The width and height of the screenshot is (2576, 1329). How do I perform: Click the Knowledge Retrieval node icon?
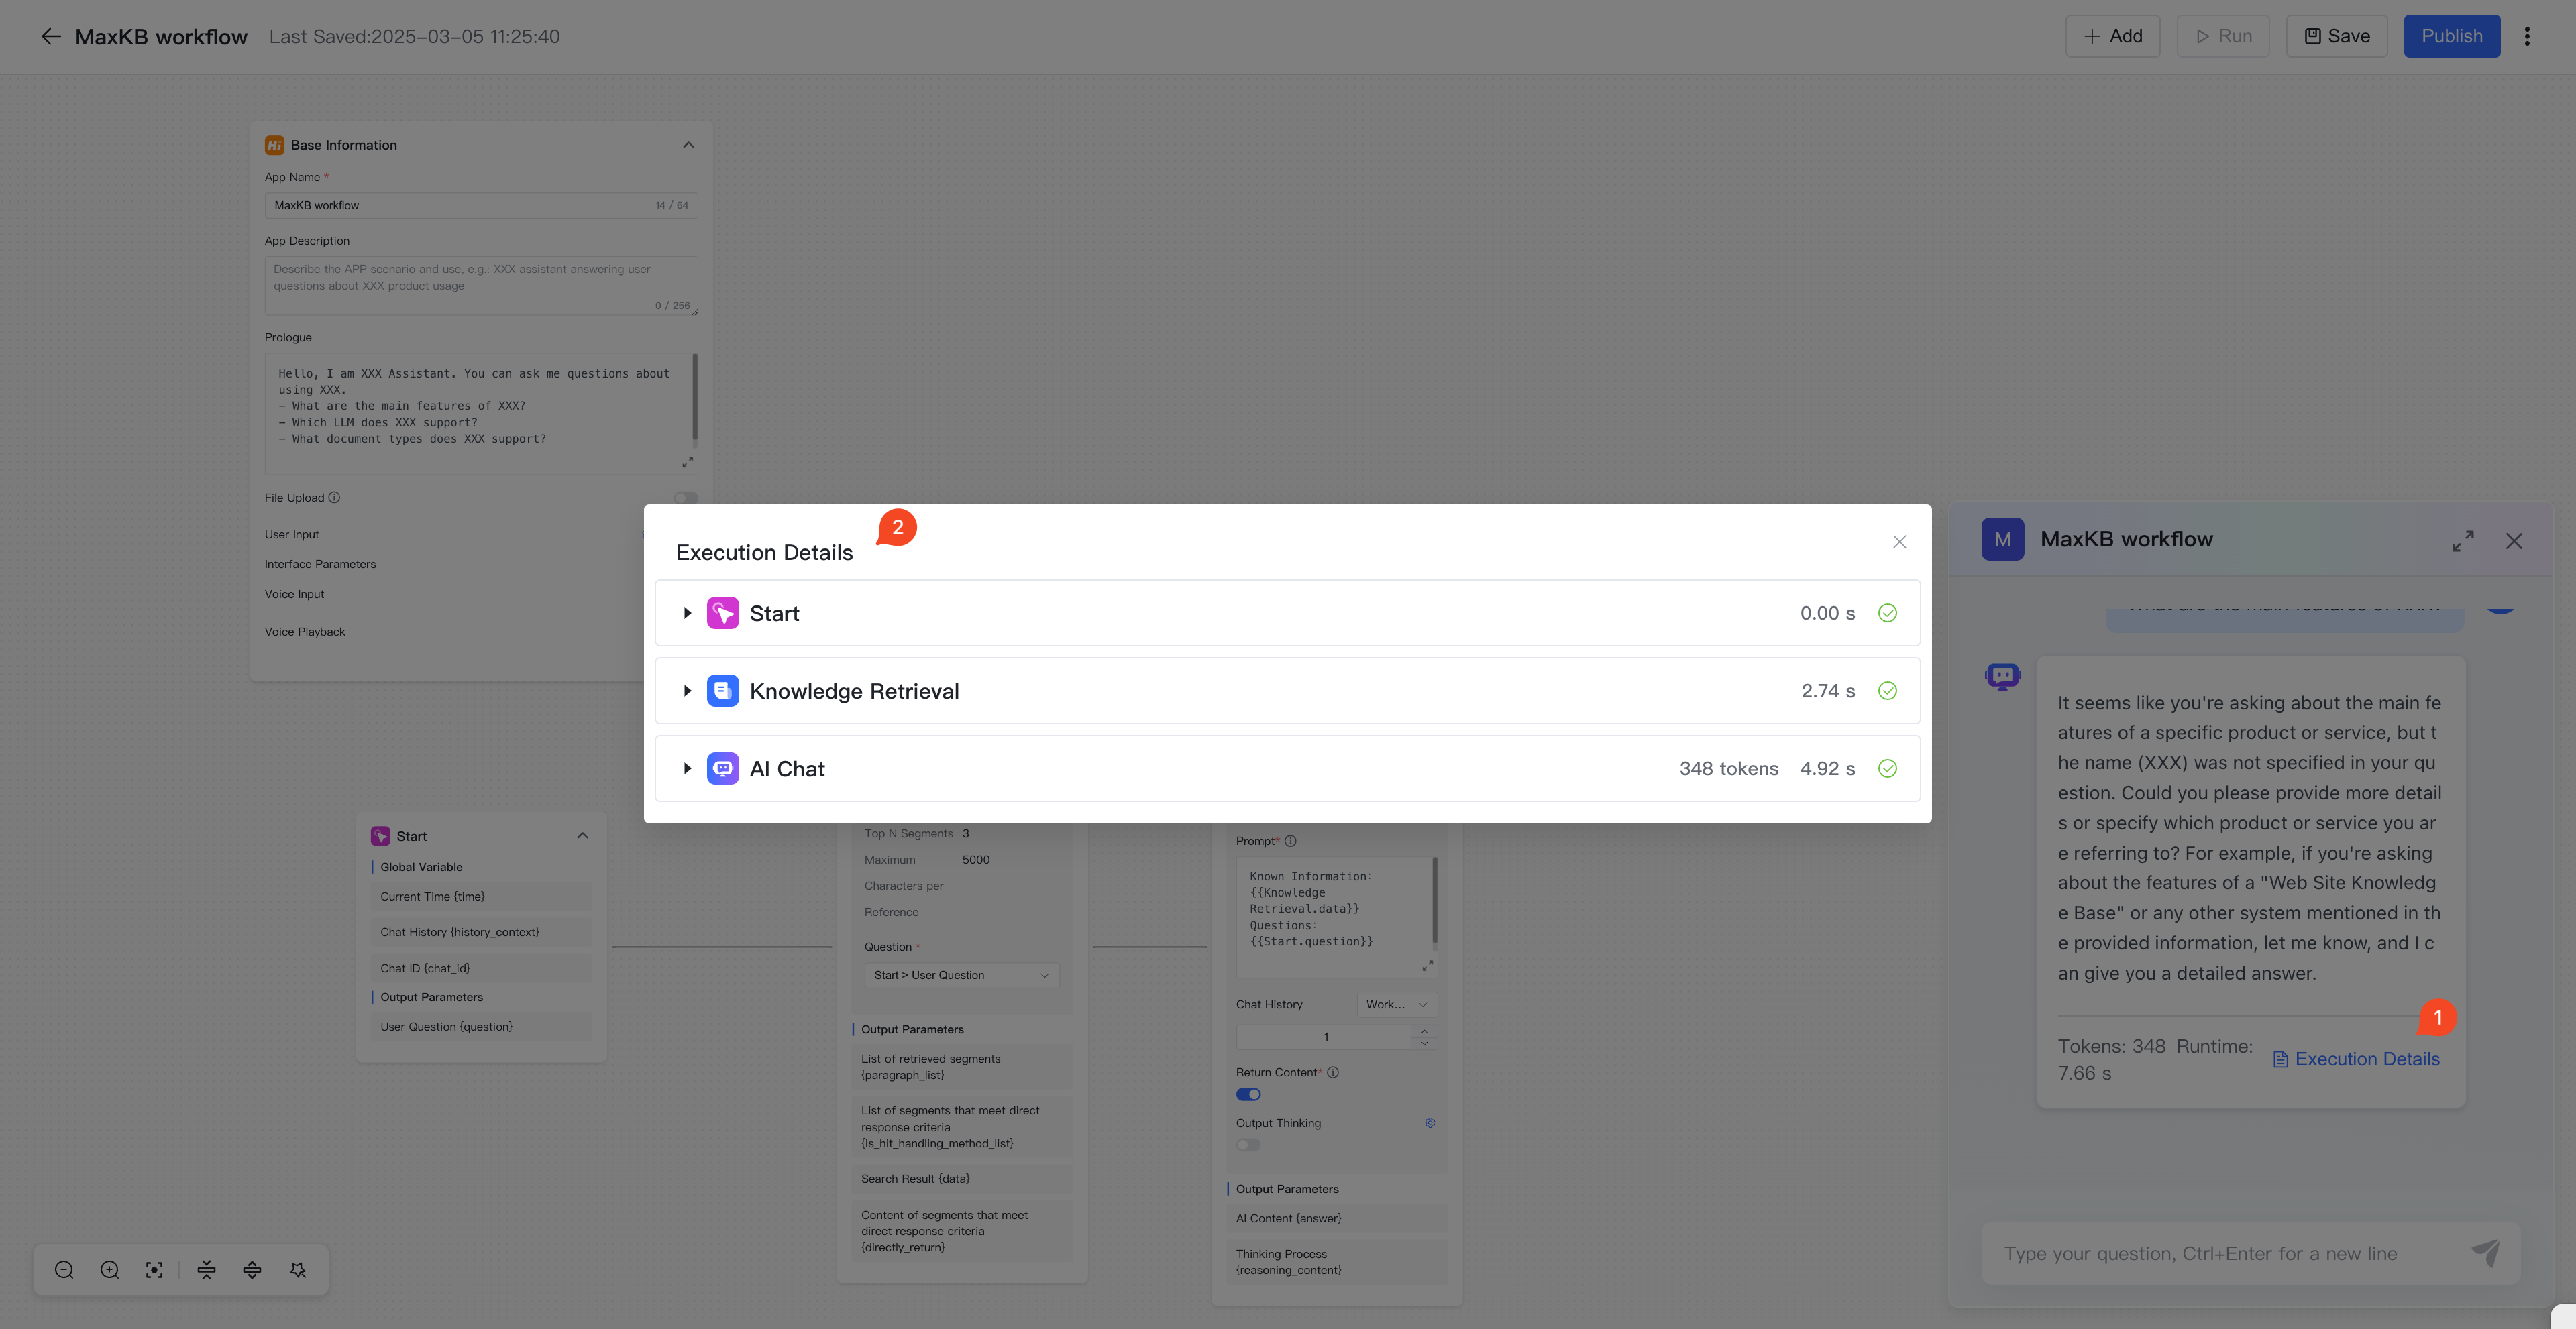[722, 691]
